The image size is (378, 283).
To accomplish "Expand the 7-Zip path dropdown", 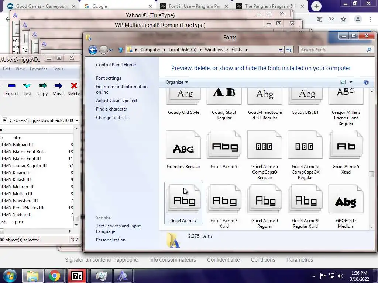I will tap(77, 120).
